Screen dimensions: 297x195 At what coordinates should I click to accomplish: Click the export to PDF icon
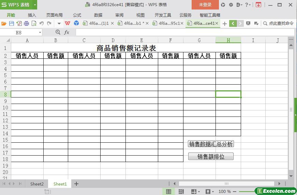tap(19, 23)
